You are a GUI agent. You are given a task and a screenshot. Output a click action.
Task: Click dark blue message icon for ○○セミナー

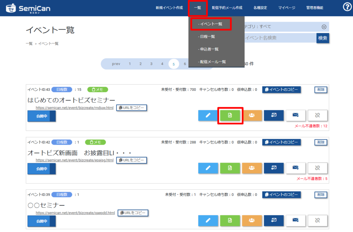click(274, 220)
